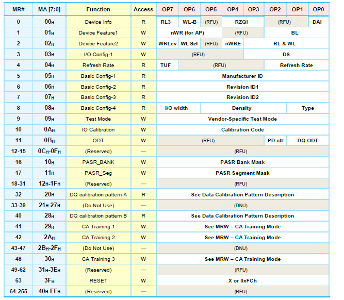The width and height of the screenshot is (344, 300).
Task: Select the PASR Segment Mask cell
Action: pyautogui.click(x=242, y=173)
